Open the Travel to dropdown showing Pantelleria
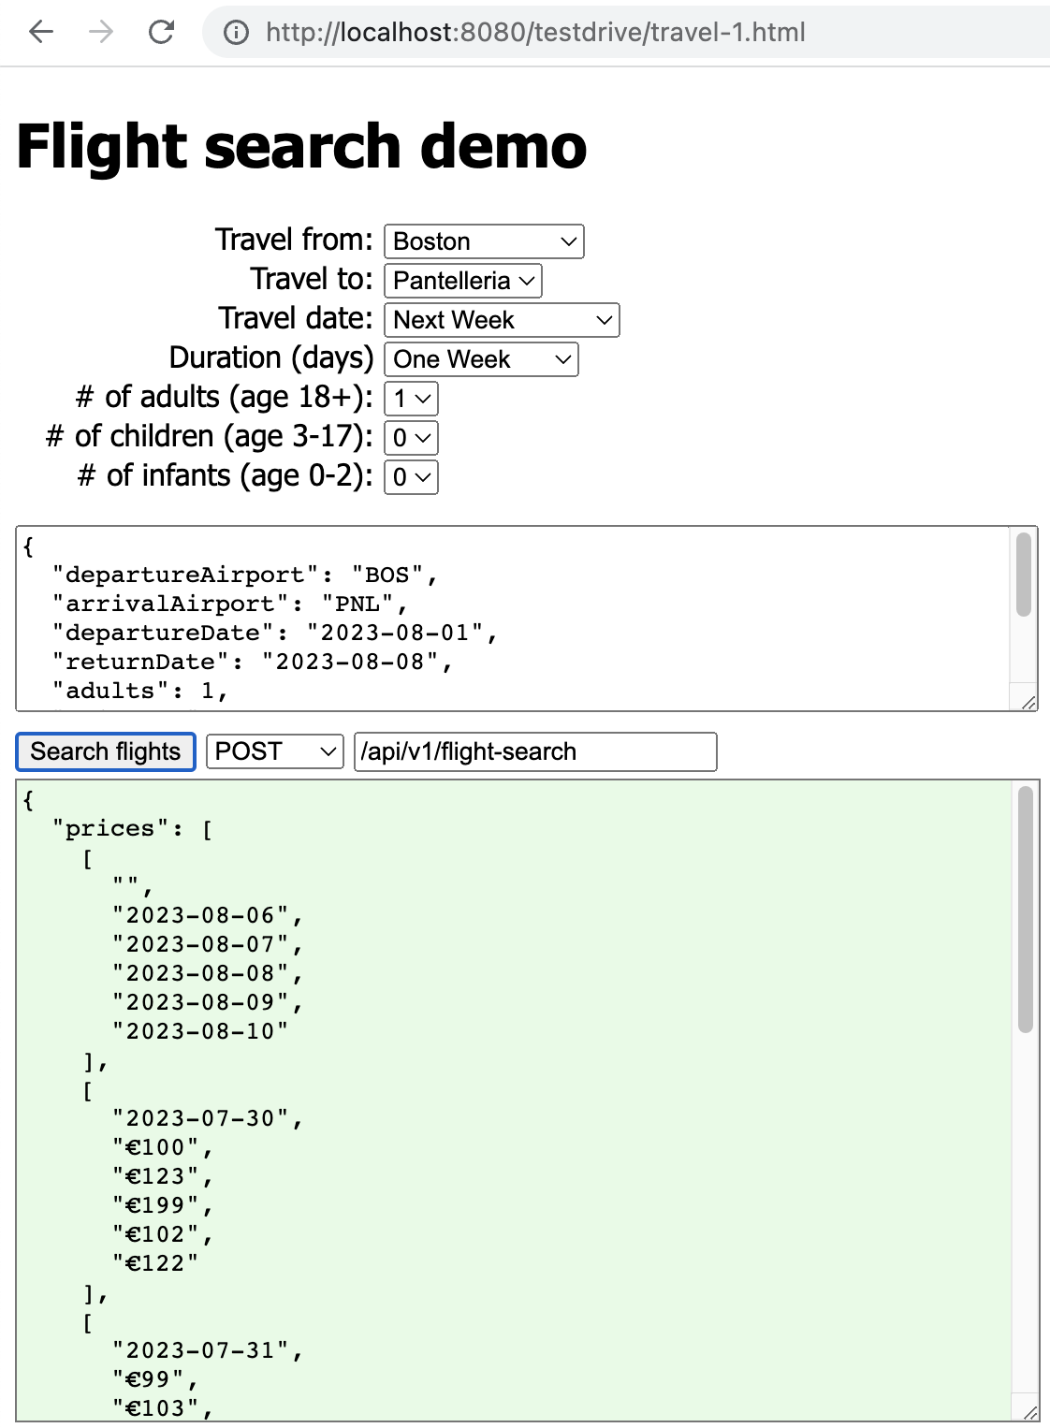1050x1428 pixels. 462,281
